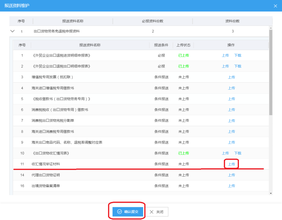Download 《外贸企业出口退税进货明细申报表》
This screenshot has width=282, height=220.
(237, 55)
